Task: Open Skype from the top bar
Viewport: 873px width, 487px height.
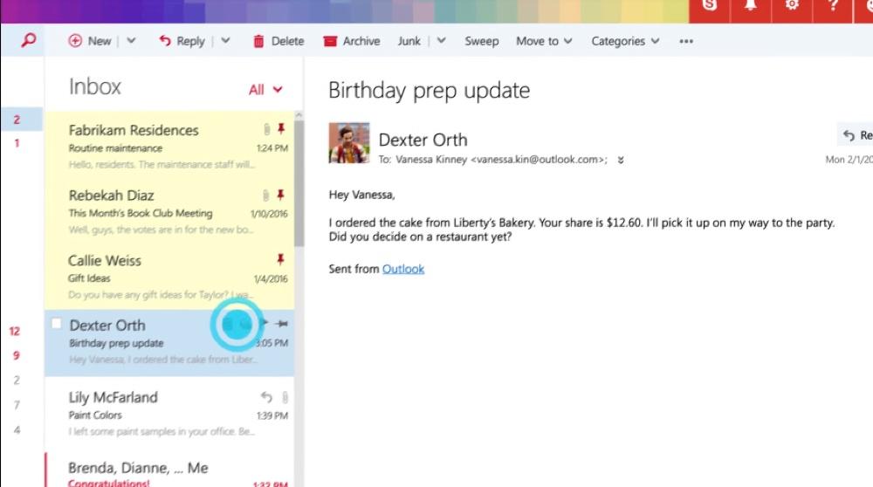Action: click(x=709, y=5)
